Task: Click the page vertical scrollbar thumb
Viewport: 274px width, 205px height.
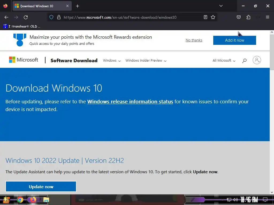Action: click(x=272, y=52)
